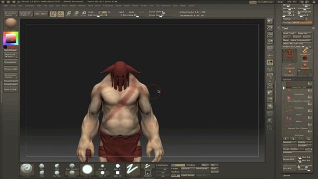Select Alpha 28 square

point(117,174)
